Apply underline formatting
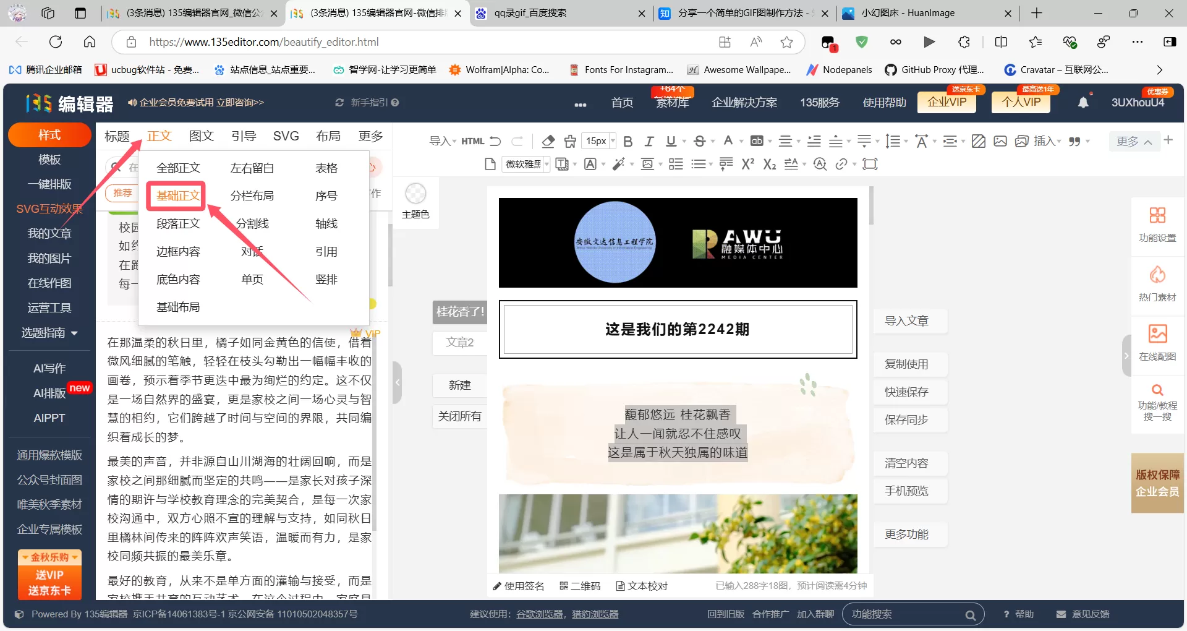Image resolution: width=1187 pixels, height=631 pixels. pyautogui.click(x=671, y=141)
